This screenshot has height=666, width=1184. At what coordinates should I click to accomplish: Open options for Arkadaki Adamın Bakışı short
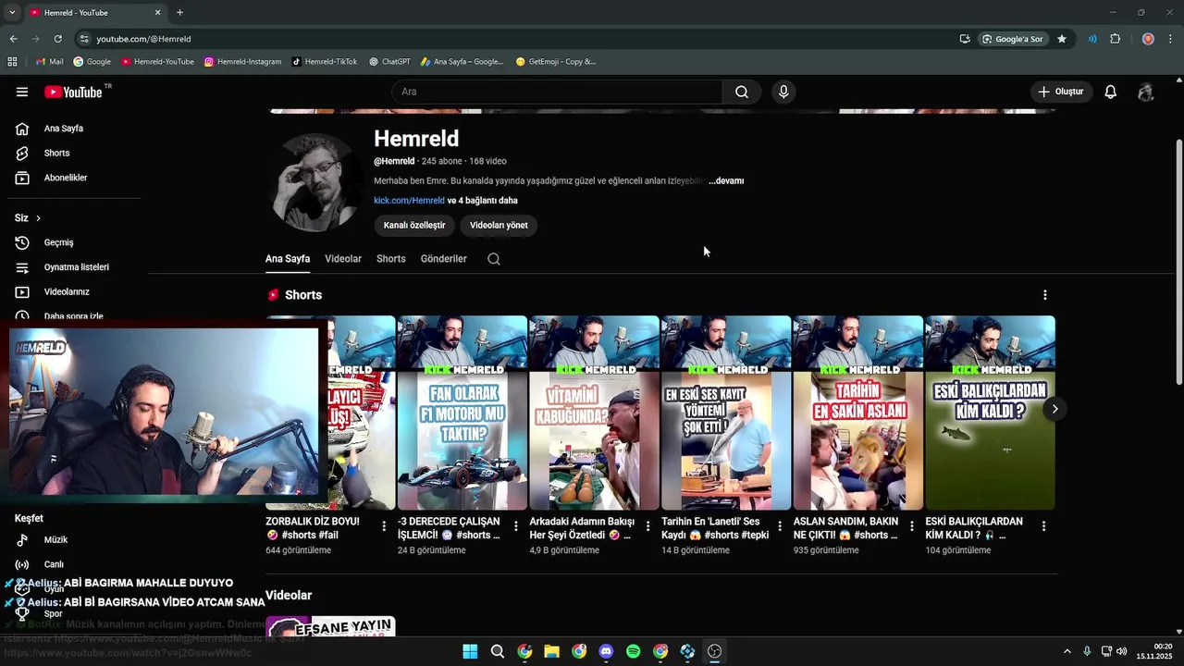647,525
